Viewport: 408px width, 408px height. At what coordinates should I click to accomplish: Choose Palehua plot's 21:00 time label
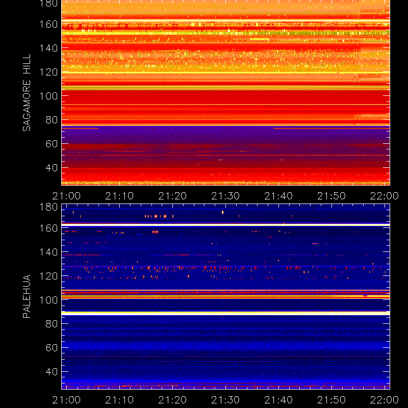tap(67, 400)
